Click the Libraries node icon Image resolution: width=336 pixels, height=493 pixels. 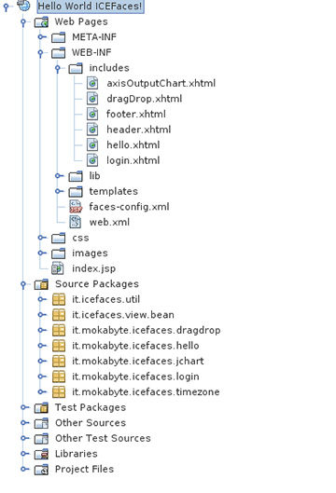[x=41, y=454]
